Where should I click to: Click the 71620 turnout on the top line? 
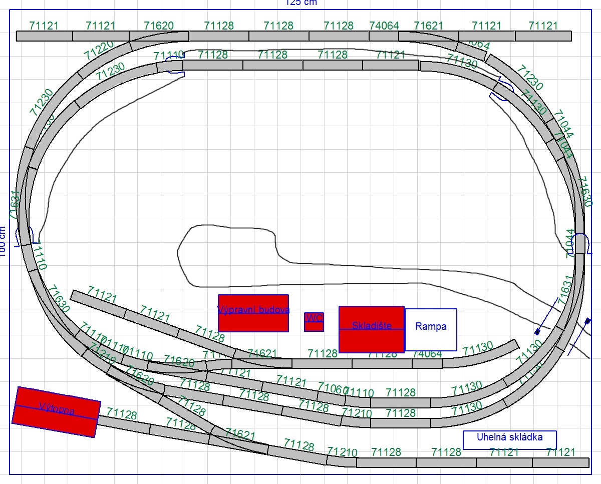[x=159, y=36]
